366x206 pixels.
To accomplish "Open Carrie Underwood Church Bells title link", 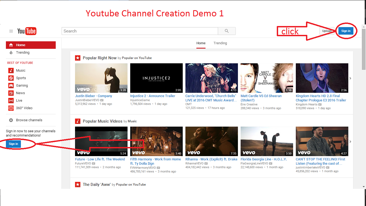I will click(x=211, y=98).
